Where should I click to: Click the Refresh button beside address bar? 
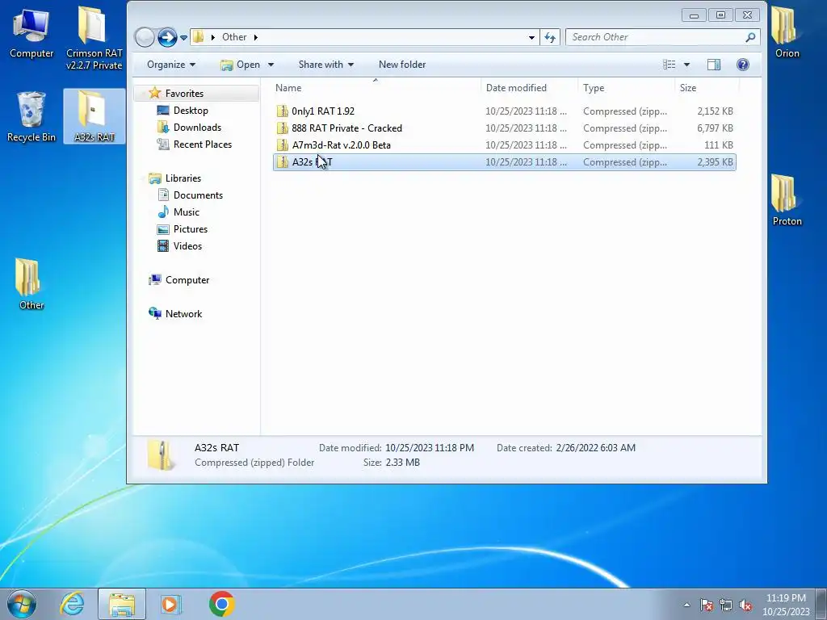(549, 37)
